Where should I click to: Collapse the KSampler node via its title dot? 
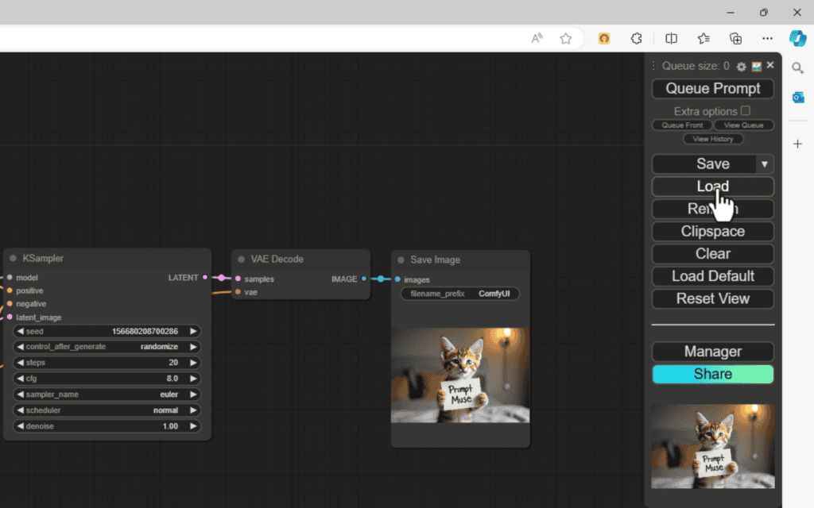tap(11, 257)
